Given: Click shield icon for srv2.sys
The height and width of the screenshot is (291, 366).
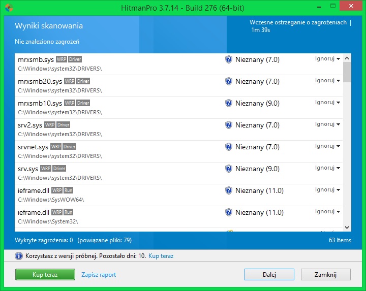Looking at the screenshot, I should (229, 125).
